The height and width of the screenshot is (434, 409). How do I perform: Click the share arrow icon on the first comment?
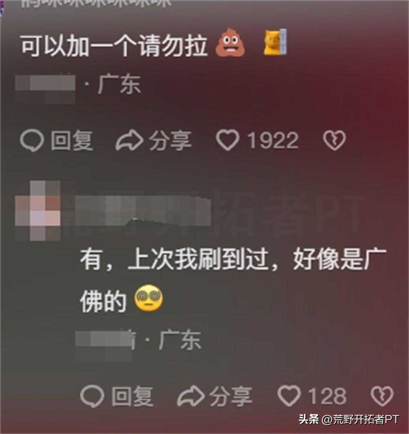(129, 140)
